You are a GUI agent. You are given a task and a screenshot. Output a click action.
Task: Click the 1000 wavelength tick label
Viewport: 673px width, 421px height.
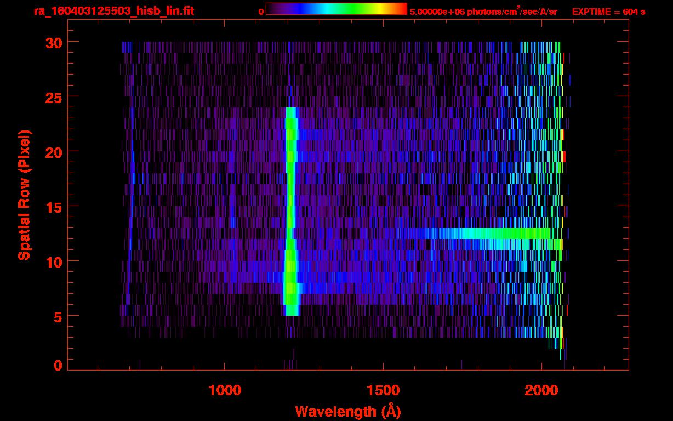click(225, 390)
